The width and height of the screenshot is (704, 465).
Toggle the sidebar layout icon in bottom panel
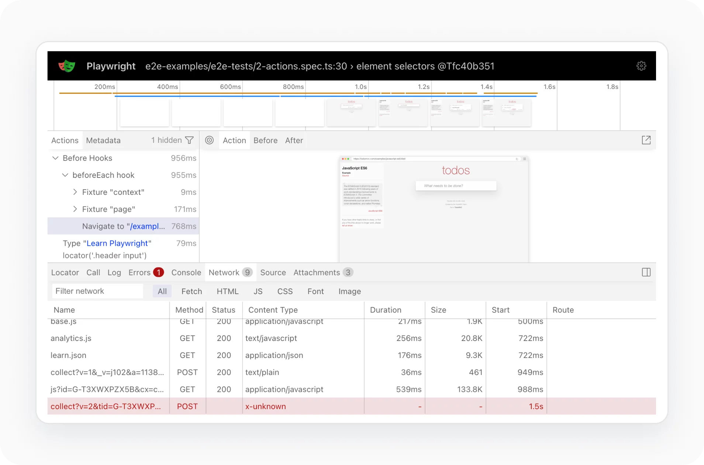(x=646, y=272)
